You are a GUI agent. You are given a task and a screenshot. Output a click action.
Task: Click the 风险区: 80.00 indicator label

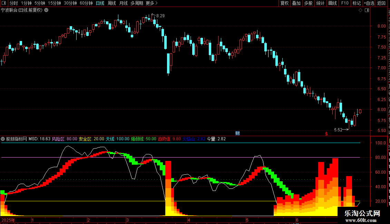pos(65,139)
